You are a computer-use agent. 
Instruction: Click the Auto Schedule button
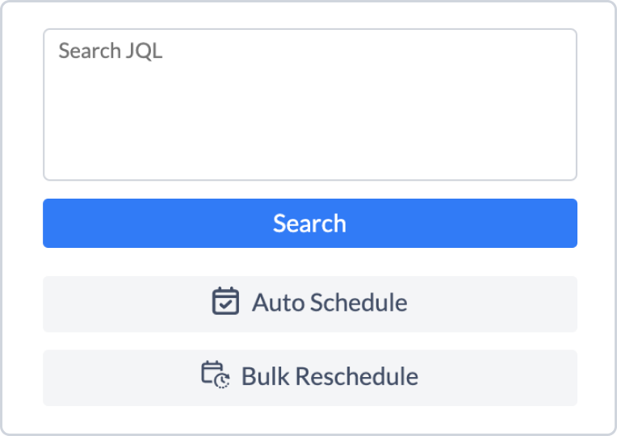pos(310,304)
